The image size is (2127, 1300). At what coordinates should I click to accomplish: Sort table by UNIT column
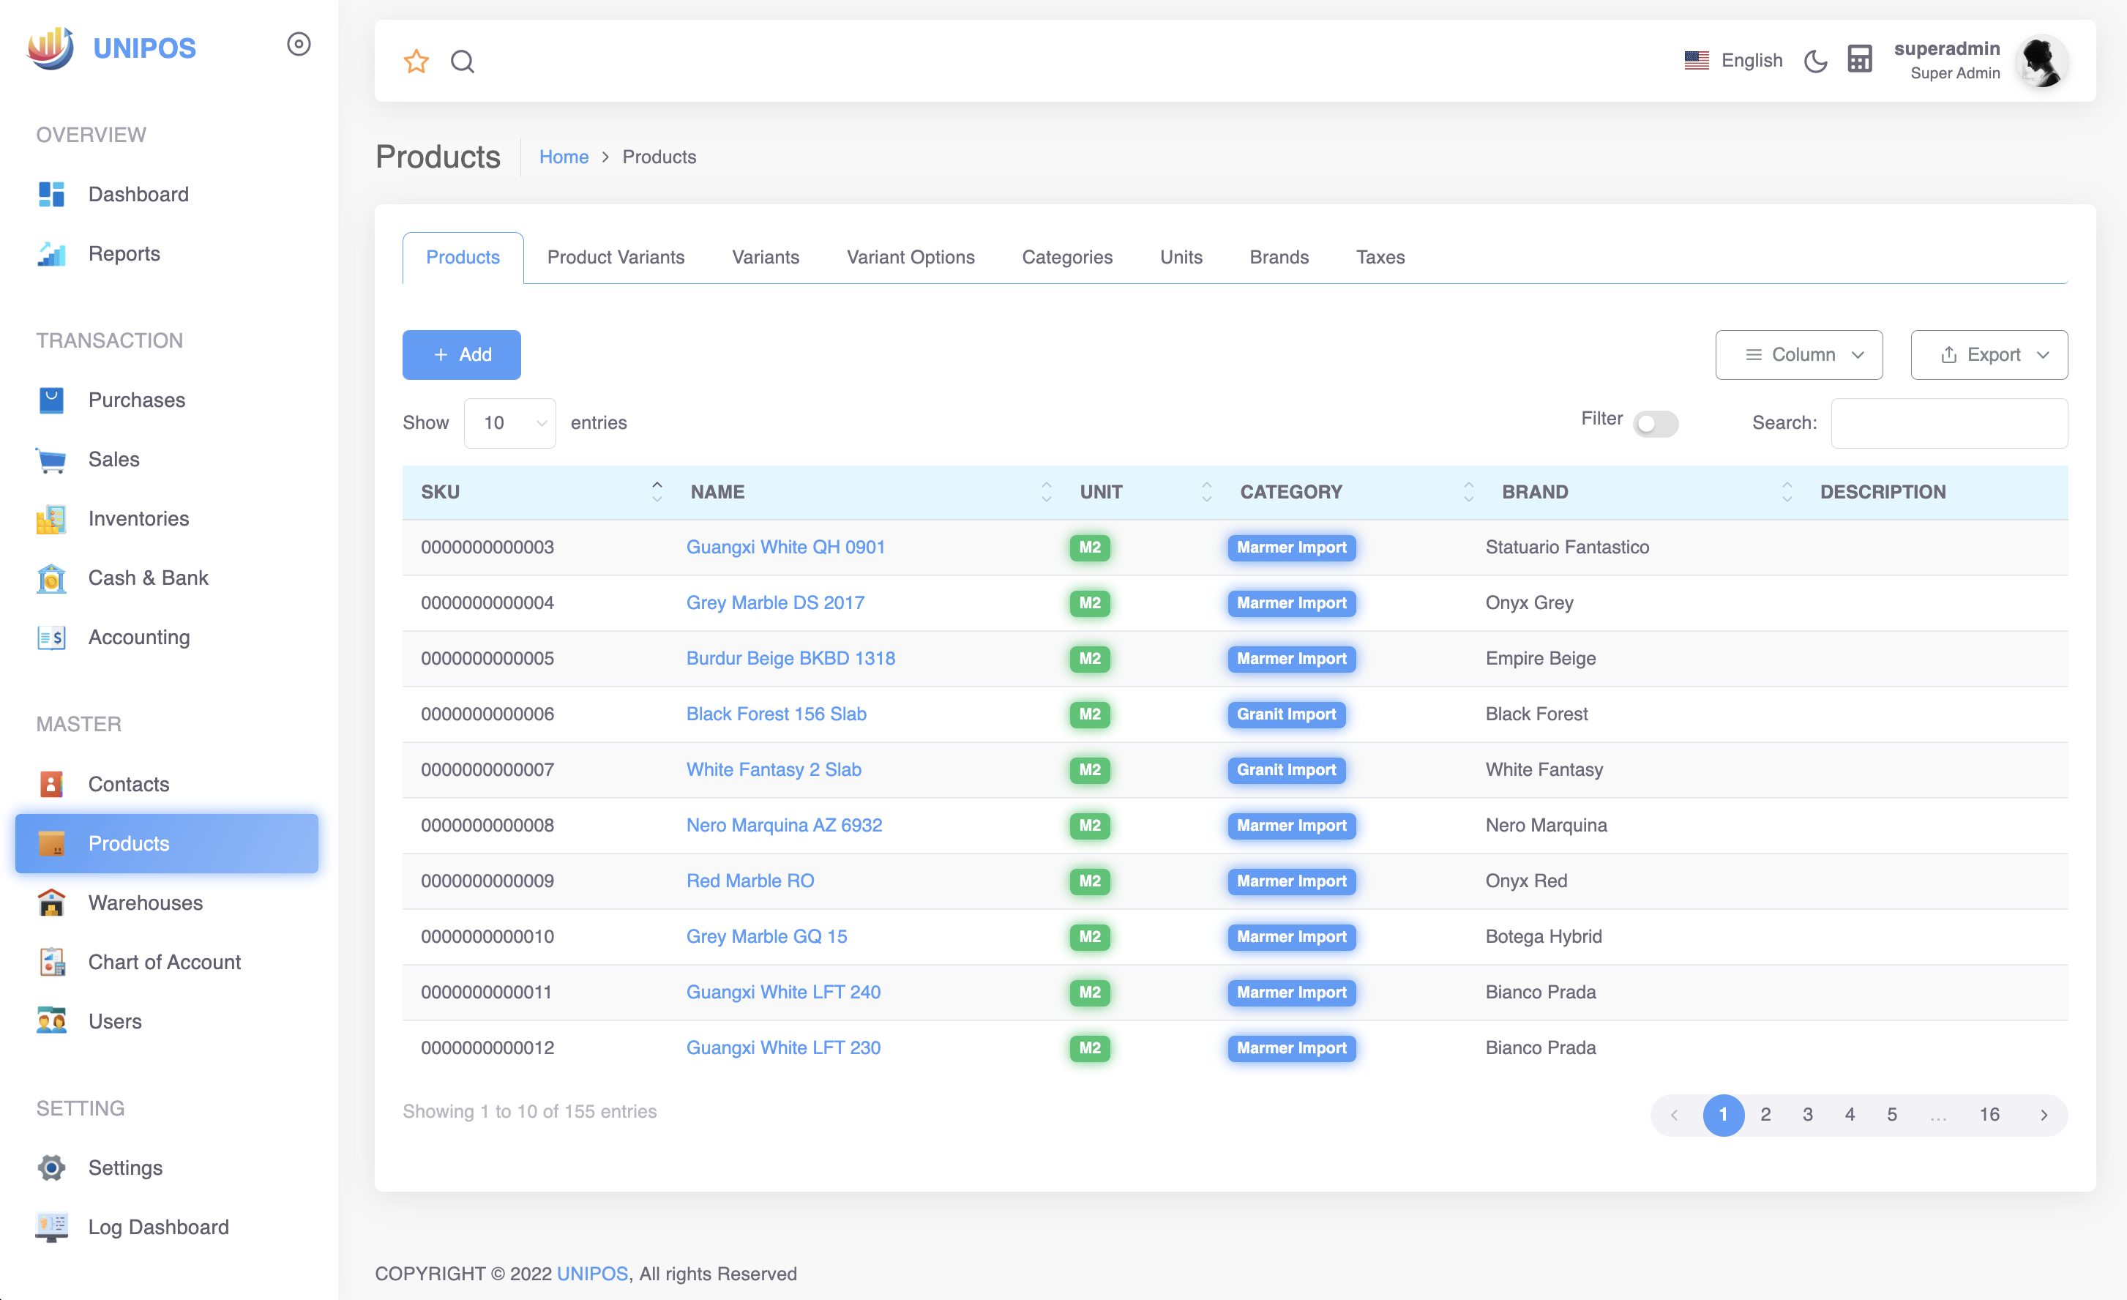(x=1142, y=492)
